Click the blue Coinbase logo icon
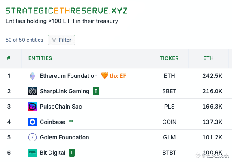 coord(32,122)
